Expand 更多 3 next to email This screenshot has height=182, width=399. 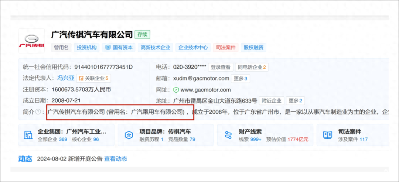(x=241, y=78)
